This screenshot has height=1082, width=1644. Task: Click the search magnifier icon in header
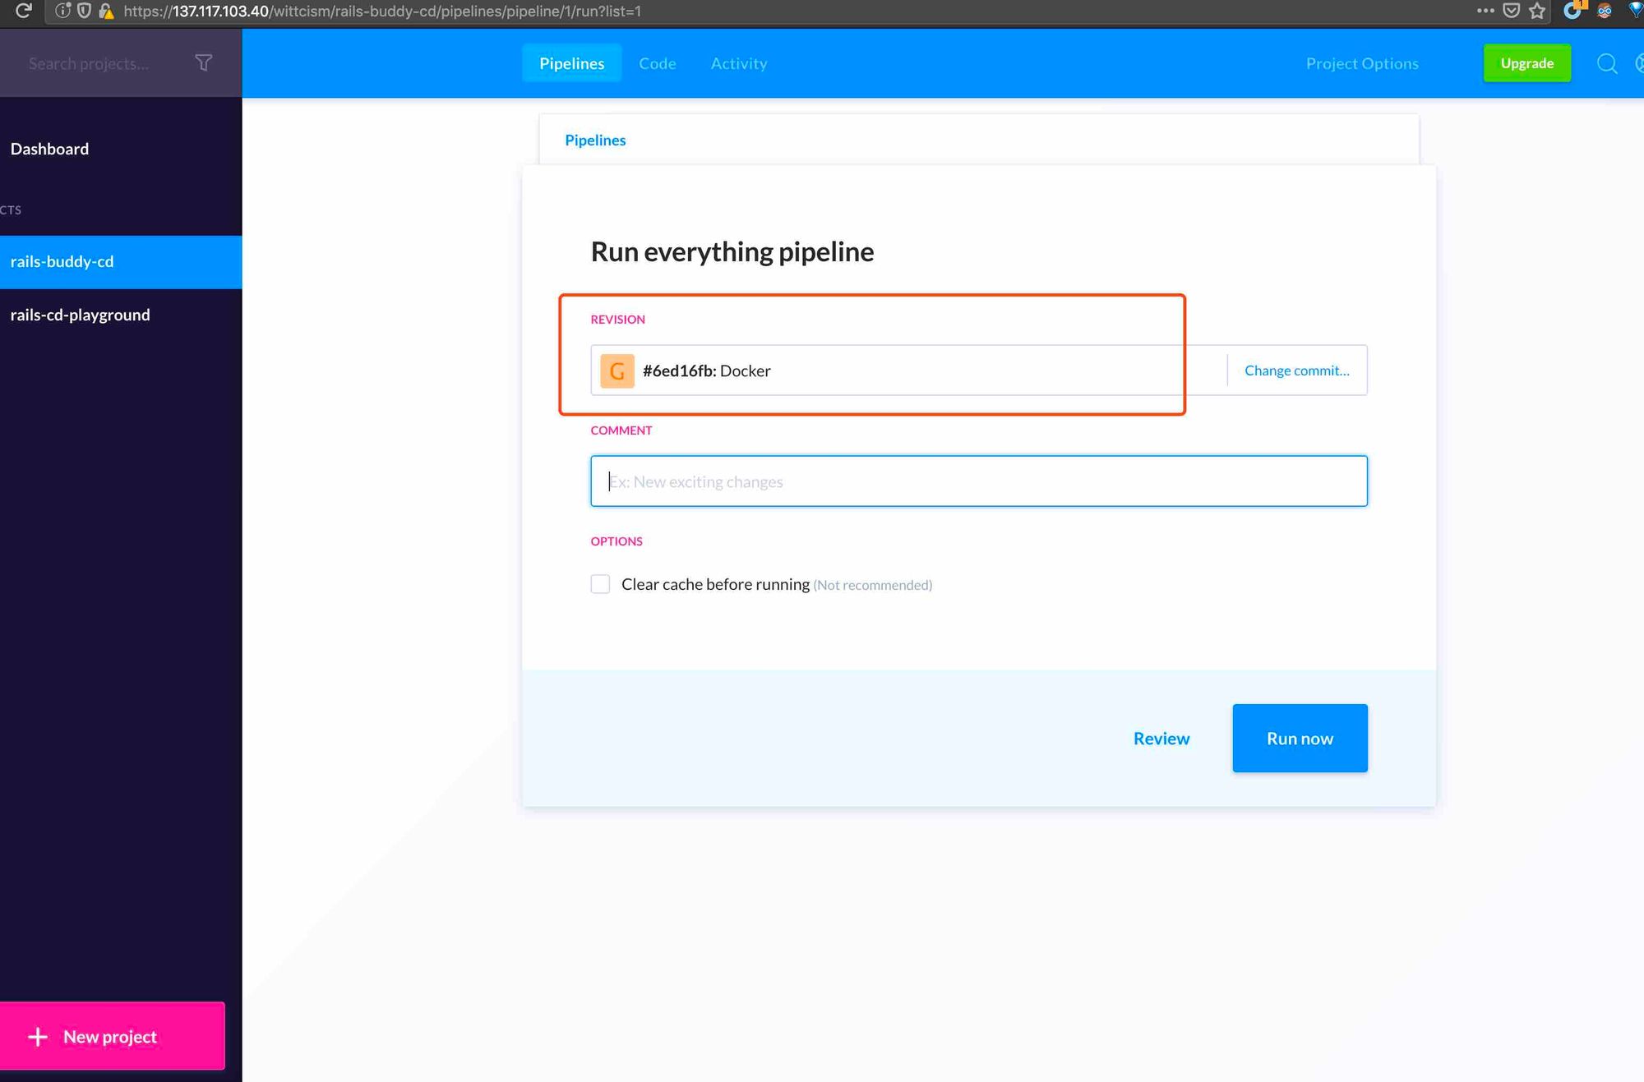coord(1606,63)
